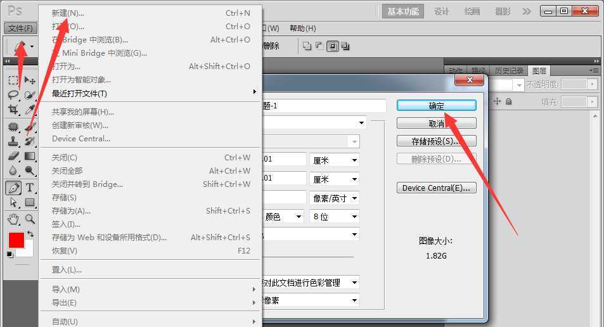
Task: Click the document name field
Action: pyautogui.click(x=324, y=106)
